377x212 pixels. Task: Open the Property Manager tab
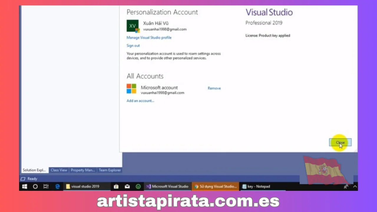coord(83,170)
